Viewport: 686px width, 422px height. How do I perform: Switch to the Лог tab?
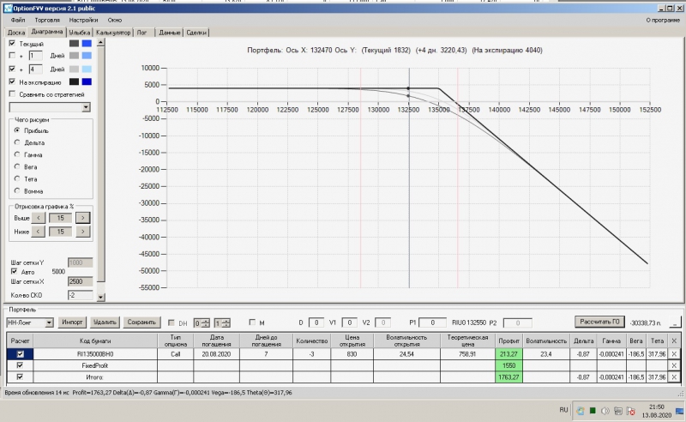coord(141,33)
